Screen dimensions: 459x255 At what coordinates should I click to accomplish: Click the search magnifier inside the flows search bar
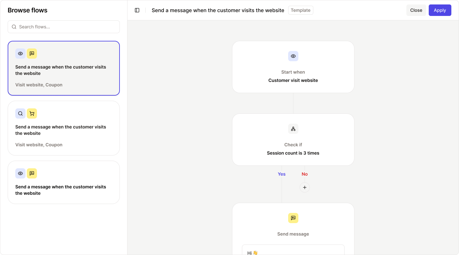14,27
